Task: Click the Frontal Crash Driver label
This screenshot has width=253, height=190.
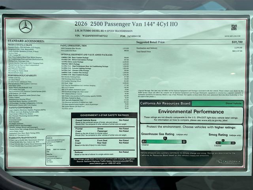Action: (100, 129)
